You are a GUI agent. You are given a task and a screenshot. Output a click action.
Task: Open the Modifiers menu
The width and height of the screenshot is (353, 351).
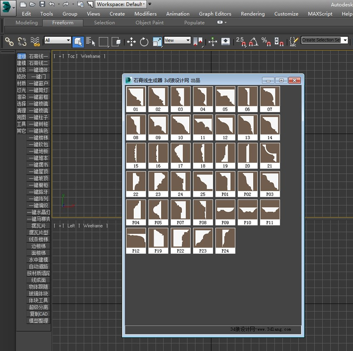145,14
